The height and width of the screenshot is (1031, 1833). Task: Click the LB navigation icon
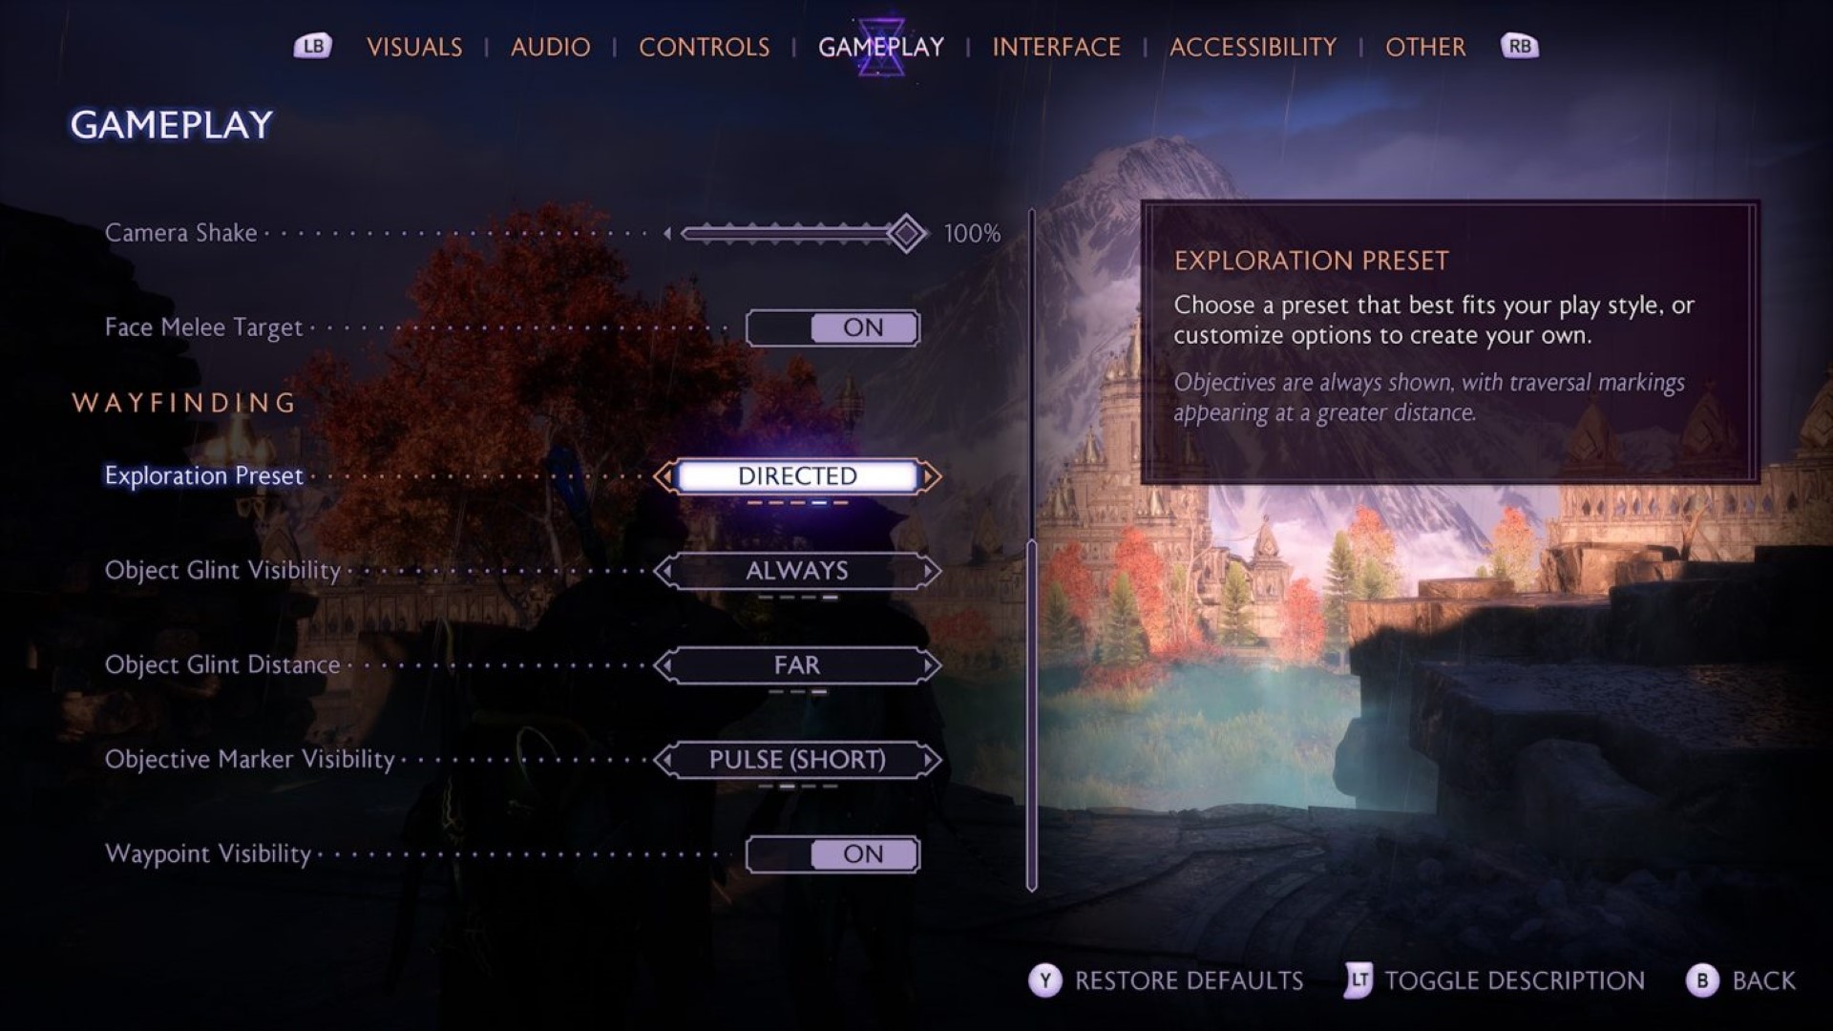coord(311,45)
